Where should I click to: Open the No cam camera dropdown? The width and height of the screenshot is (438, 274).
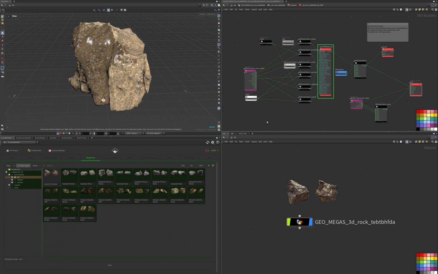(212, 14)
